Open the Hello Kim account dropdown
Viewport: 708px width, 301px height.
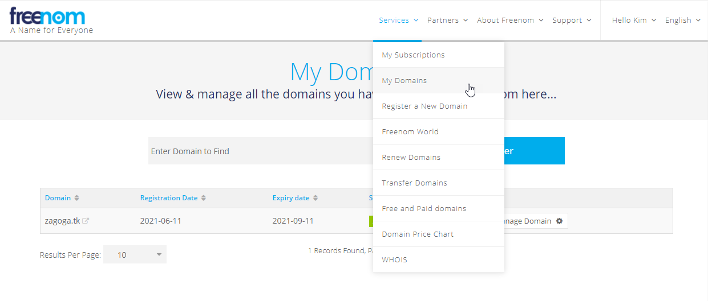634,20
